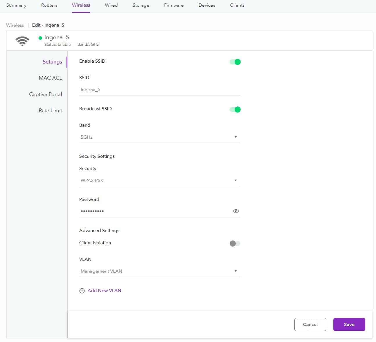Open the Captive Portal section
376x342 pixels.
pos(45,94)
